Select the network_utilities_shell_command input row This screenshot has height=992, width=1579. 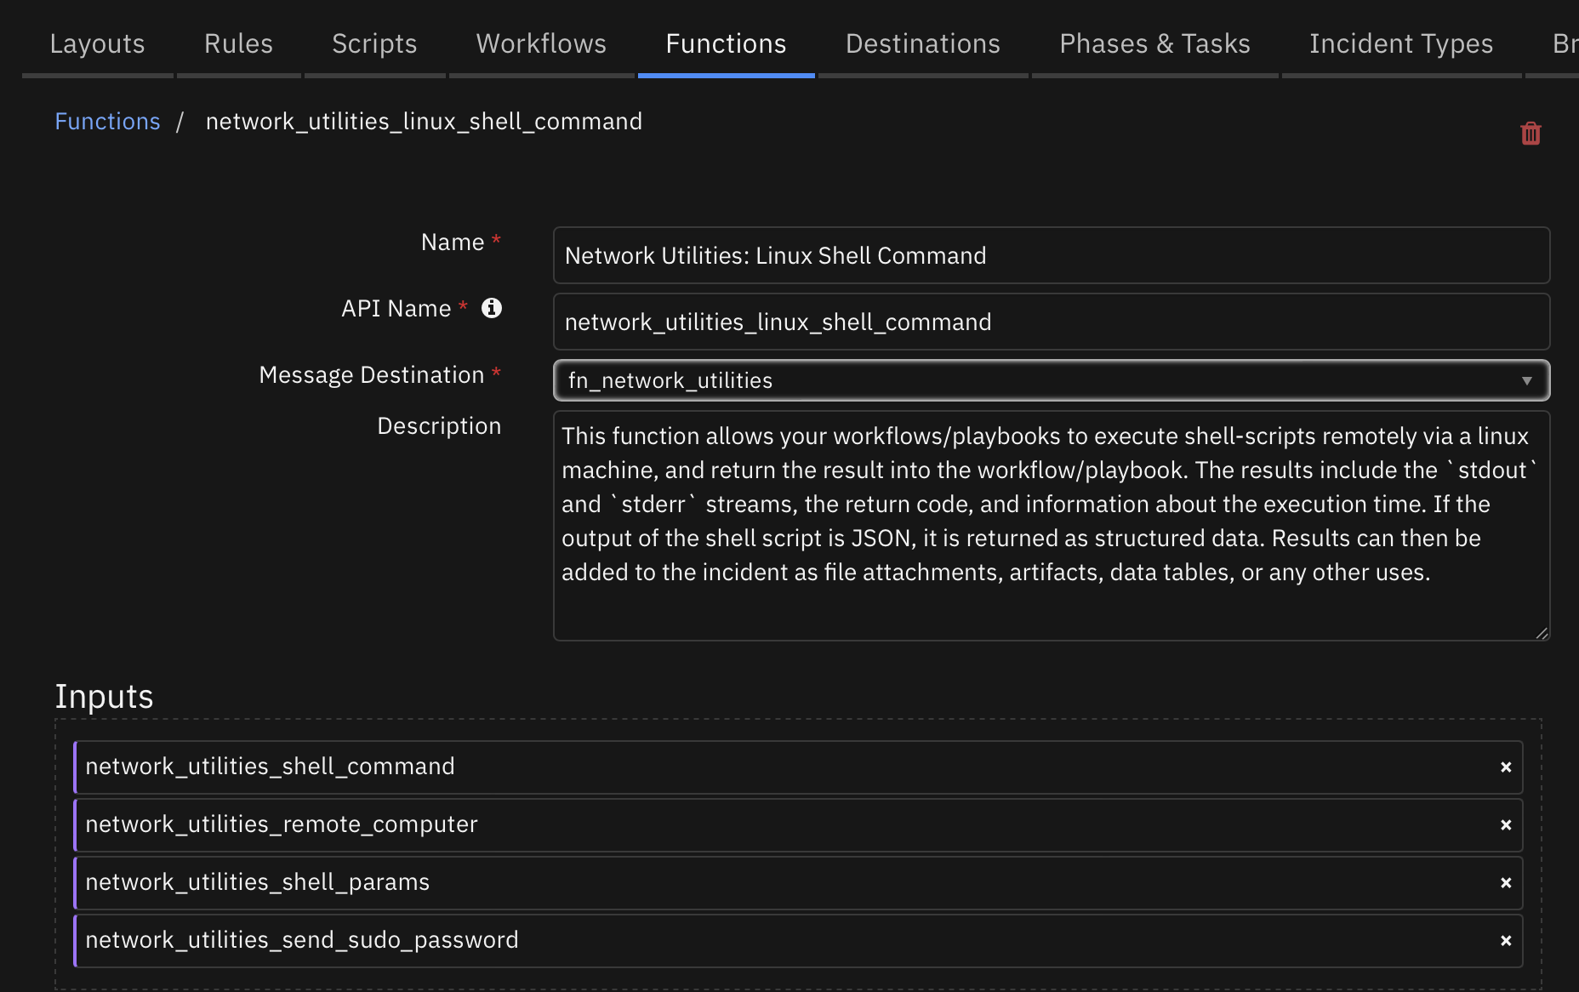tap(798, 767)
